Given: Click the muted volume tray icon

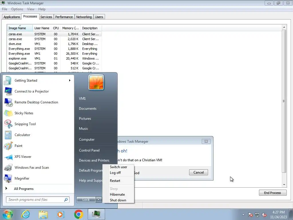Looking at the screenshot, I should tap(264, 215).
